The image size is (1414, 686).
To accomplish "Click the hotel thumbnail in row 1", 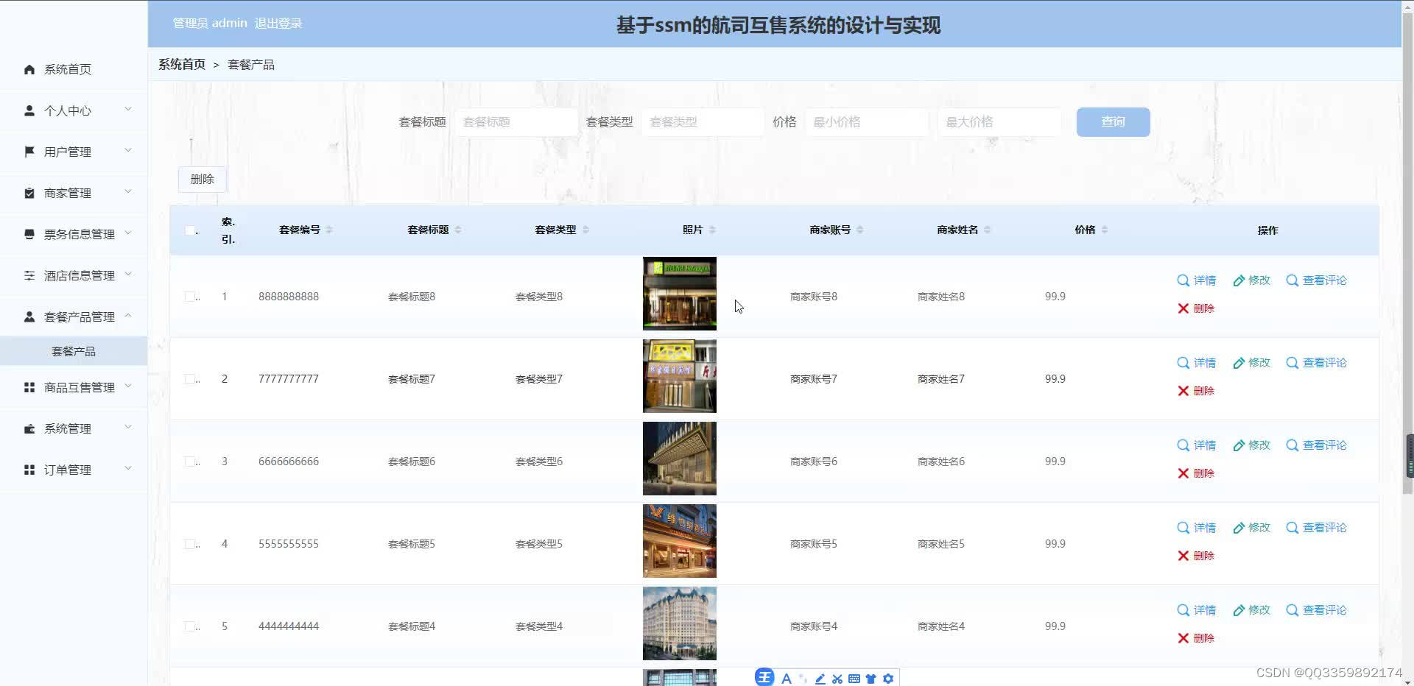I will point(679,294).
